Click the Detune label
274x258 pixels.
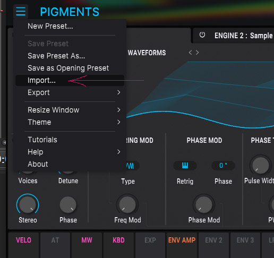(68, 181)
